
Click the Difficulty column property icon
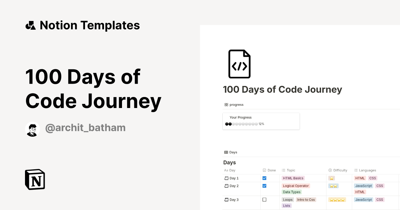click(330, 170)
